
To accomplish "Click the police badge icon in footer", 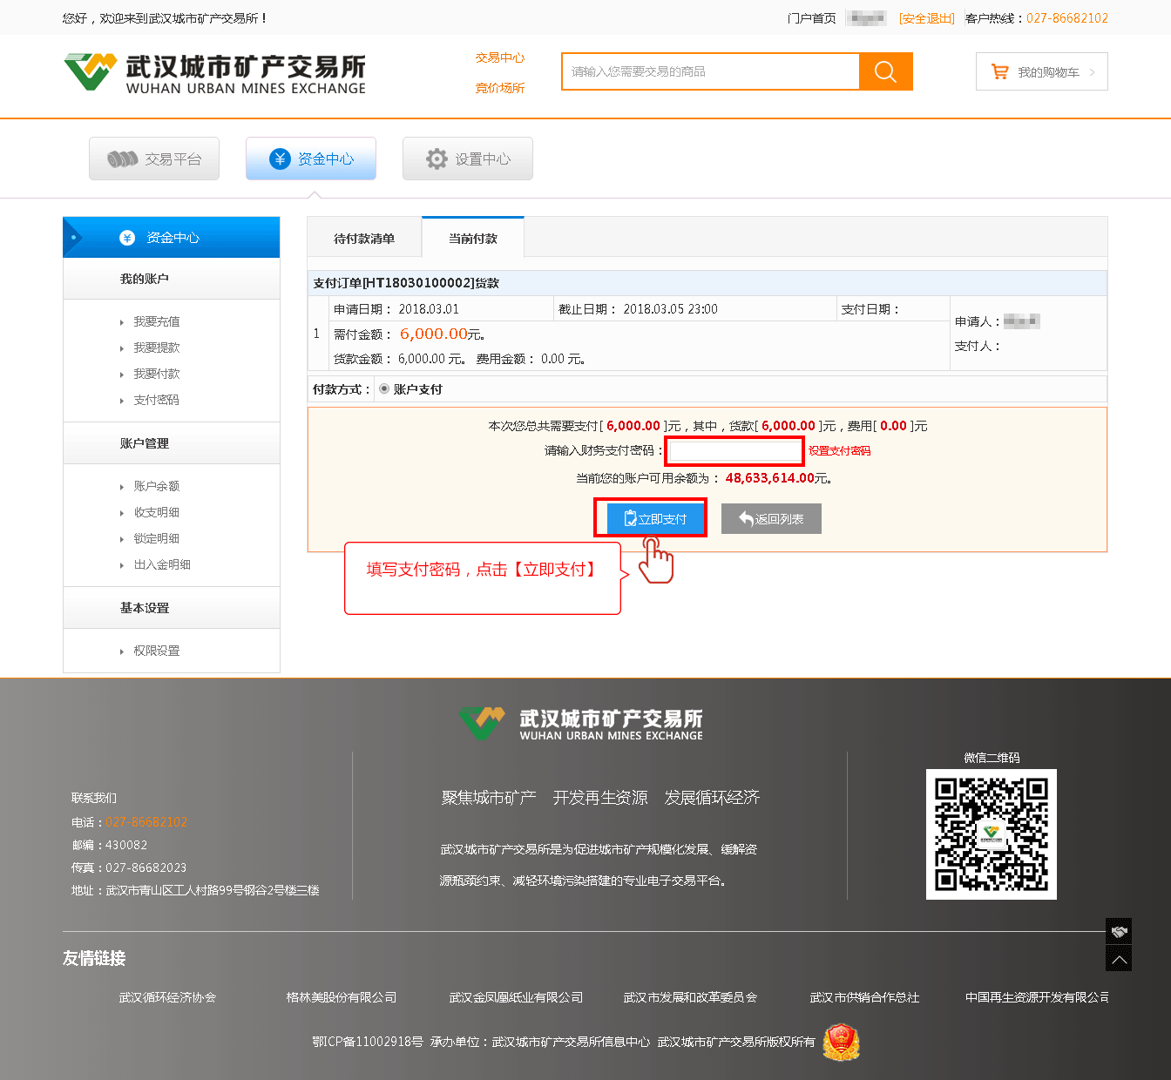I will tap(841, 1042).
